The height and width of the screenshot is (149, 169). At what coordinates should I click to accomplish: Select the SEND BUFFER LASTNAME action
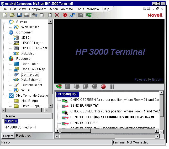point(113,117)
